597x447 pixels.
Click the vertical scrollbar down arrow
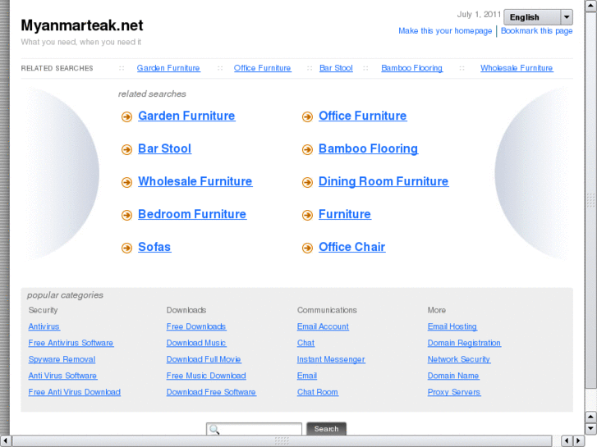pos(590,428)
